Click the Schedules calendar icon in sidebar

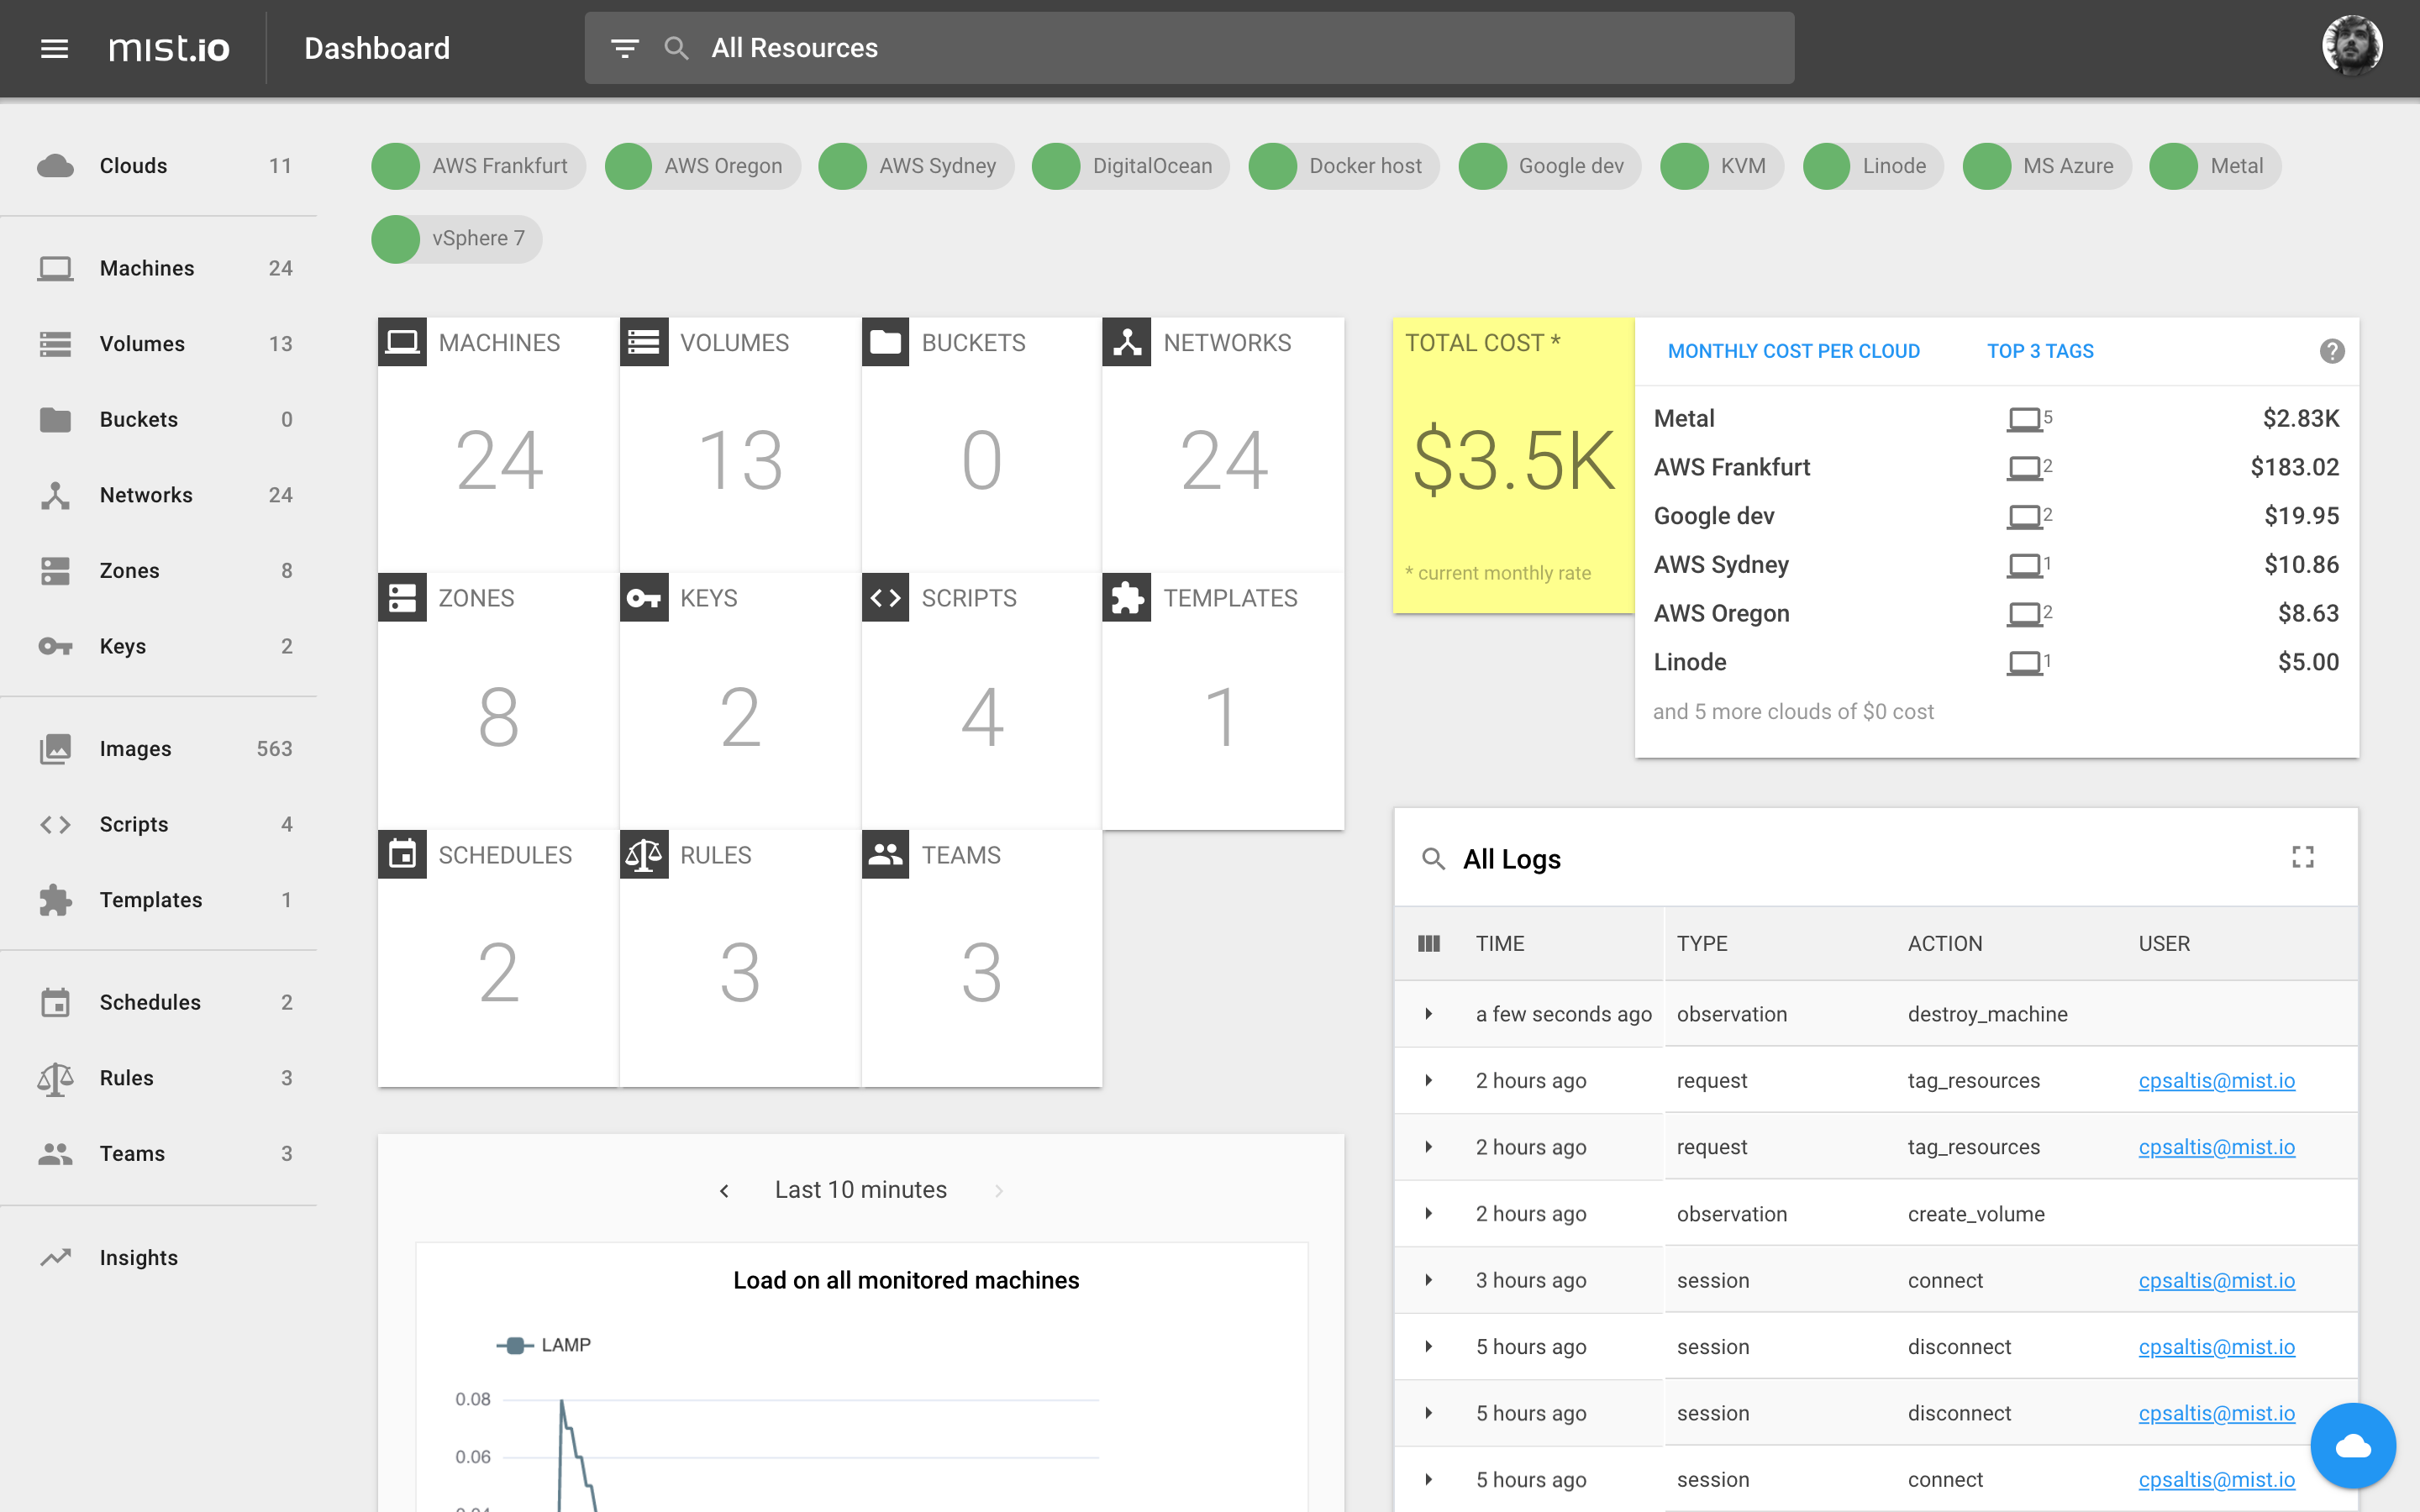(55, 1002)
